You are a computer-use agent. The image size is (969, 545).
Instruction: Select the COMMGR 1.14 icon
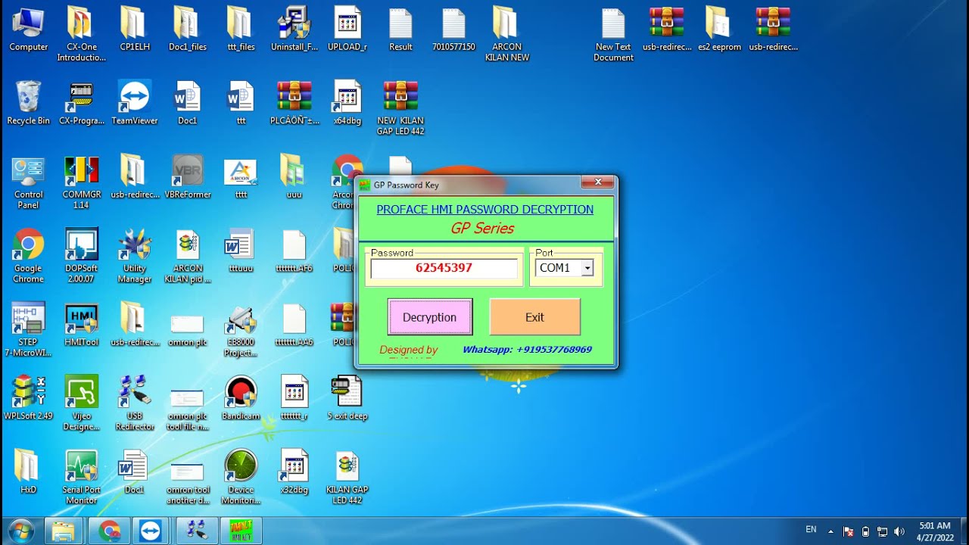click(81, 182)
